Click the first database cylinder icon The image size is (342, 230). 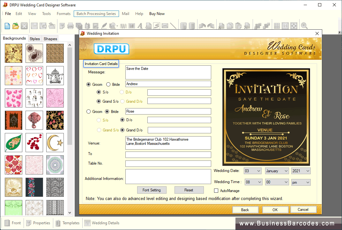(184, 26)
